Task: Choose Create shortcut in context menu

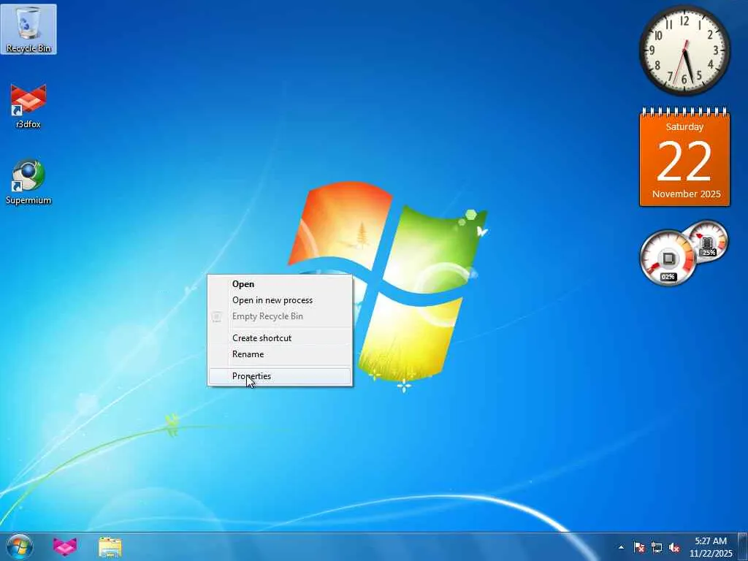Action: pos(280,337)
